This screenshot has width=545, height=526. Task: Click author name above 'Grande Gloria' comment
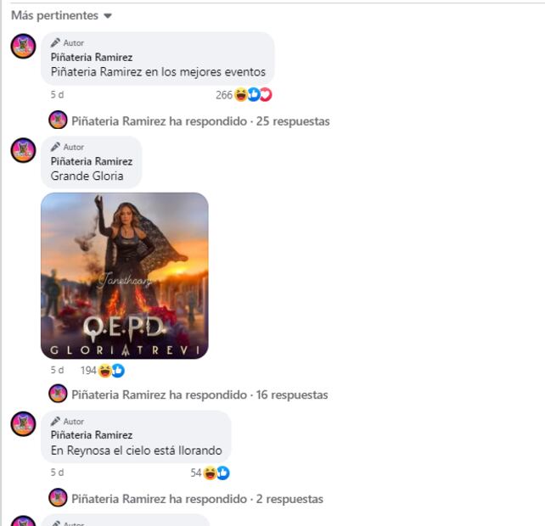(92, 161)
